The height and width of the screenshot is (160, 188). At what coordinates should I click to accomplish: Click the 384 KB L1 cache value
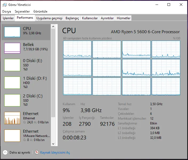[x=155, y=128]
